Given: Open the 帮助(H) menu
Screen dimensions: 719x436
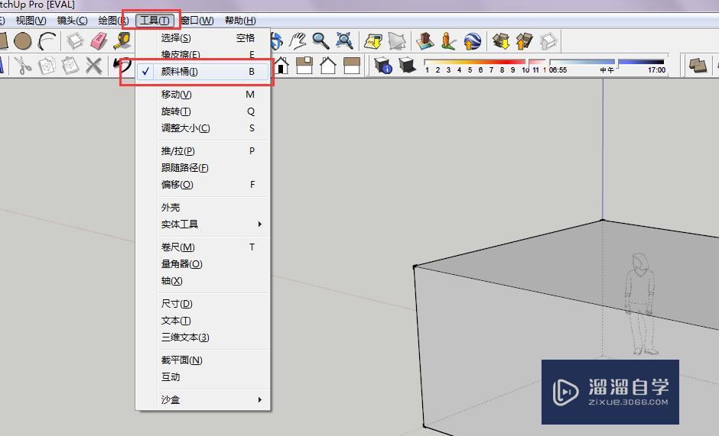Looking at the screenshot, I should tap(240, 21).
